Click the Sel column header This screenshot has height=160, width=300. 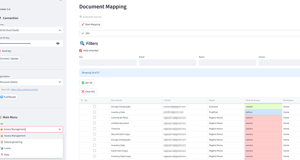click(x=94, y=100)
